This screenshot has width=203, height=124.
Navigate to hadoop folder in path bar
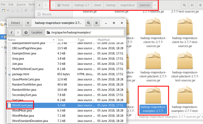click(x=111, y=5)
